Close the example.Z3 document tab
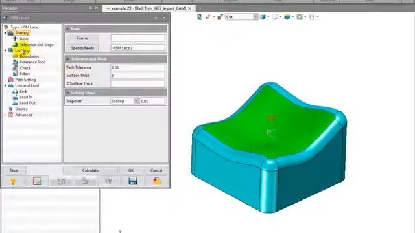This screenshot has height=233, width=415. pyautogui.click(x=190, y=8)
